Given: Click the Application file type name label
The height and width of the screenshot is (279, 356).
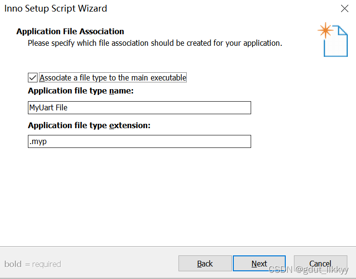Looking at the screenshot, I should pos(81,91).
